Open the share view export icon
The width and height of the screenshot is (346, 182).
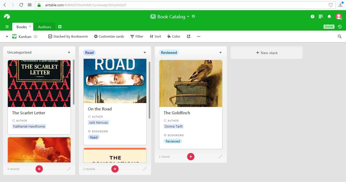click(189, 36)
